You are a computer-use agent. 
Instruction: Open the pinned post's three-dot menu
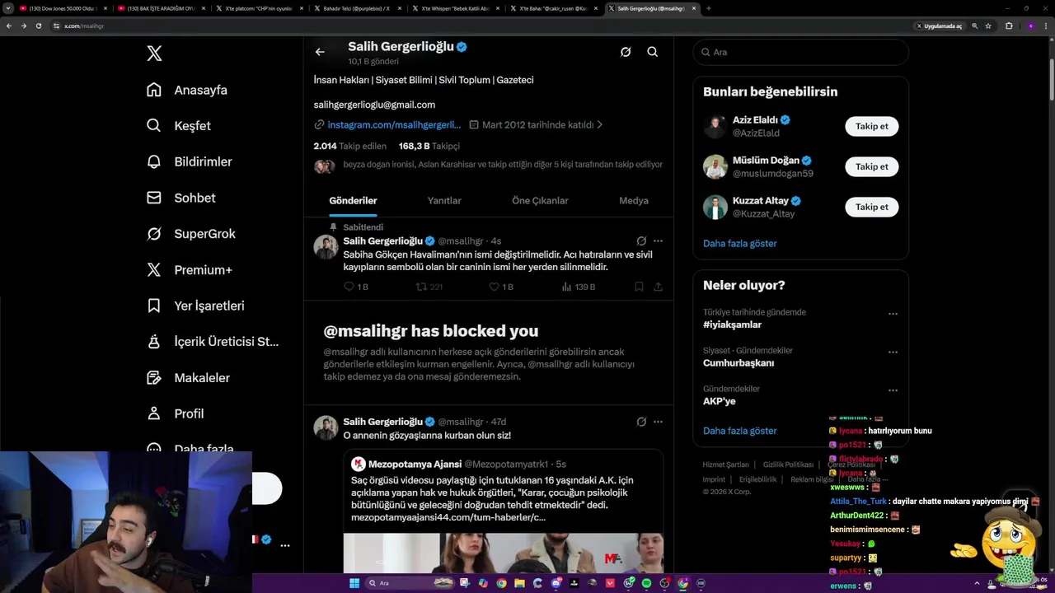658,241
